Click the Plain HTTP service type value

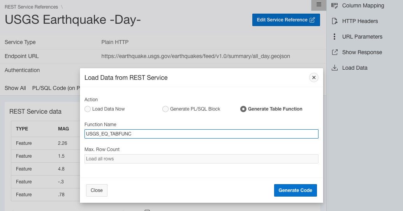coord(115,42)
